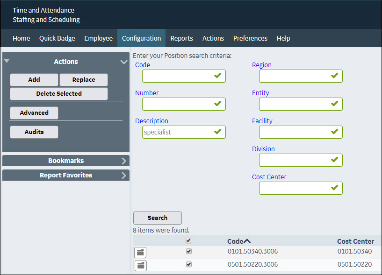Image resolution: width=382 pixels, height=275 pixels.
Task: Click green checkmark in Code field
Action: [x=217, y=76]
